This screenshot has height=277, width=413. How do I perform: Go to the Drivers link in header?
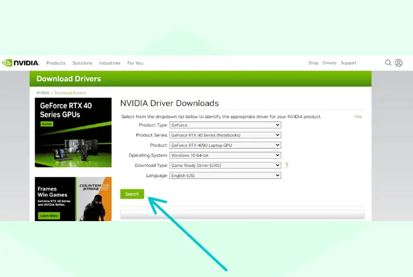329,63
